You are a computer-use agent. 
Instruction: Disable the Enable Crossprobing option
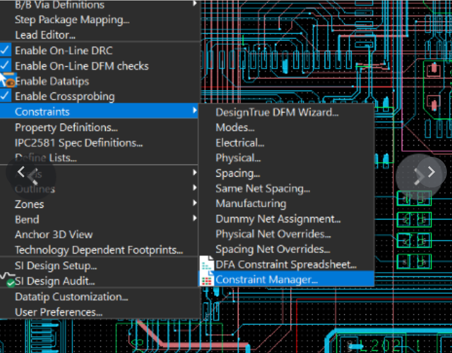pyautogui.click(x=6, y=96)
